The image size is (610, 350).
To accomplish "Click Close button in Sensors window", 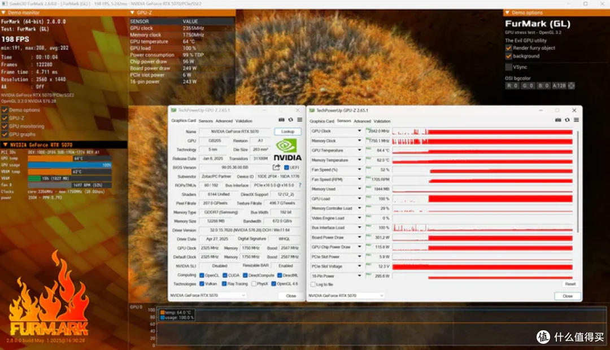I will [568, 296].
